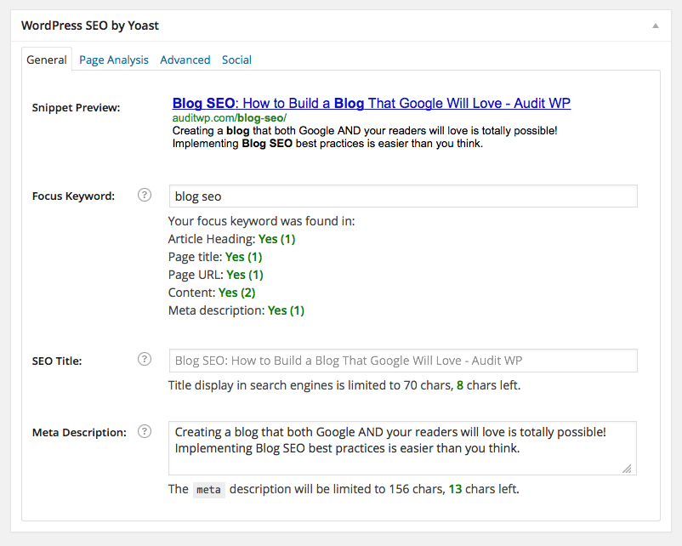Collapse the WordPress SEO by Yoast panel

tap(655, 26)
